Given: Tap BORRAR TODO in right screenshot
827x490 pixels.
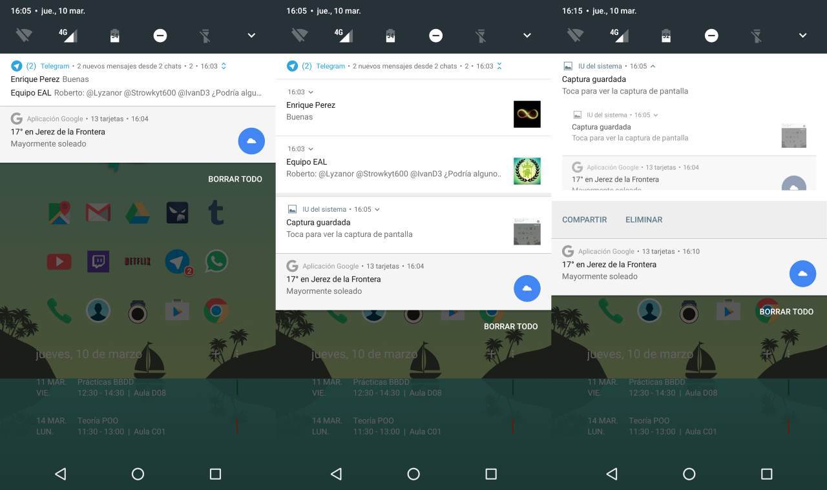Looking at the screenshot, I should coord(786,311).
